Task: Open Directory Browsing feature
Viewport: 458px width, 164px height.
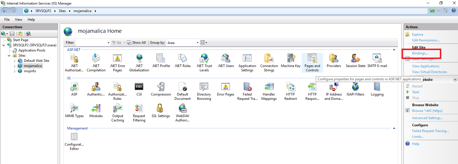Action: point(204,91)
